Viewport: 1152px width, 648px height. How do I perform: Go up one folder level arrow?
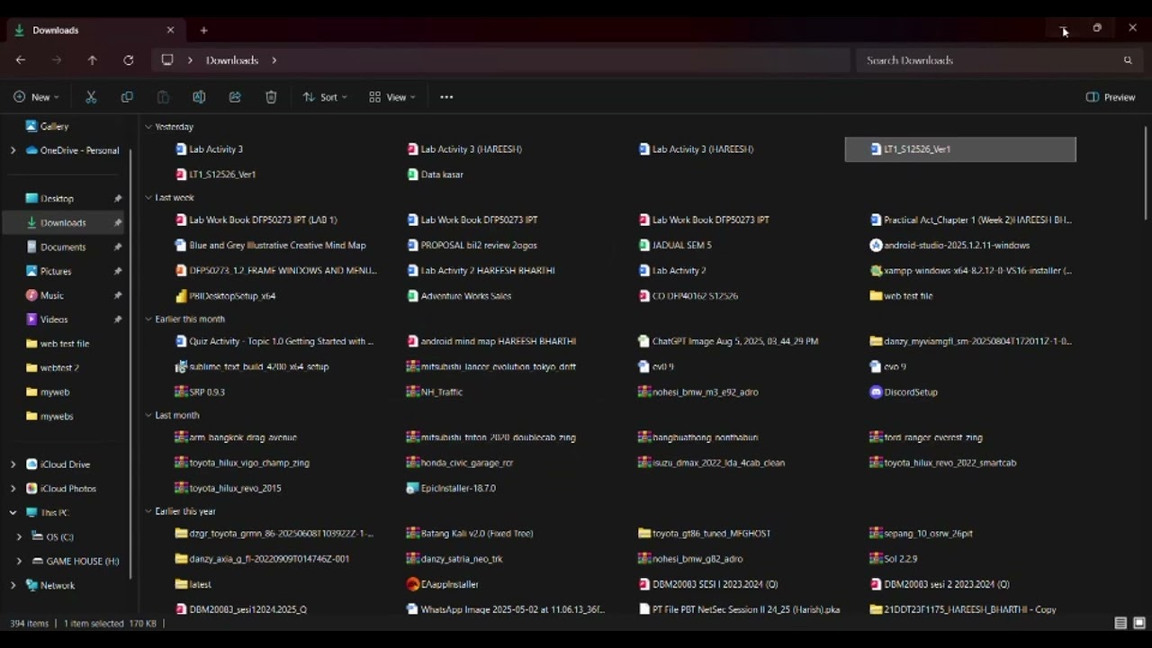[x=92, y=60]
